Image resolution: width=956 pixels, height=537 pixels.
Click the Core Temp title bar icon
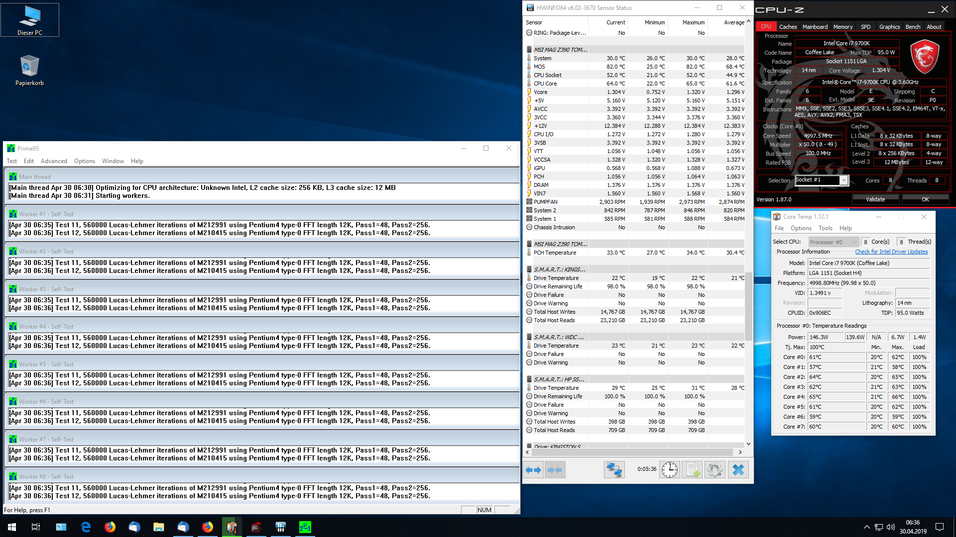click(777, 217)
